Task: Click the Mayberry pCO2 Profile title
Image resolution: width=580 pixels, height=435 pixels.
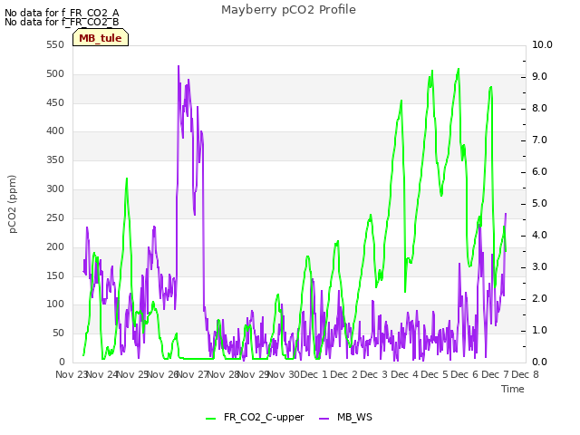Action: coord(288,10)
